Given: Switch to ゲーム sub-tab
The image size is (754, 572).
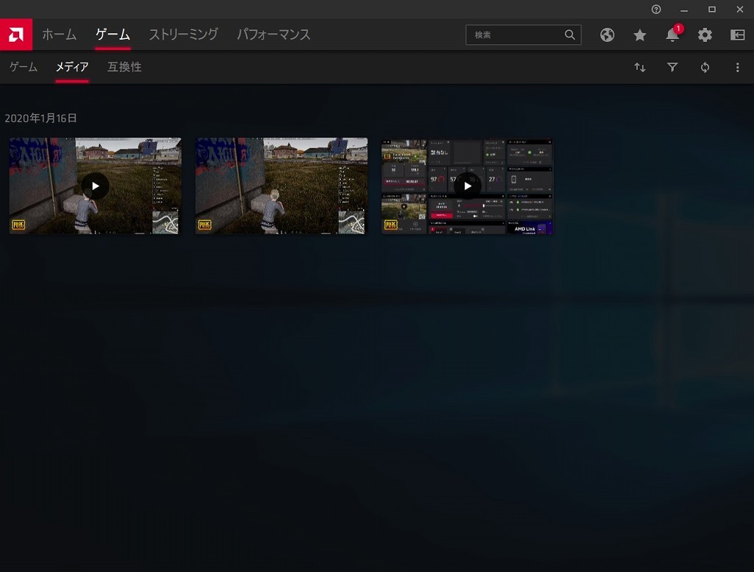Looking at the screenshot, I should click(24, 67).
